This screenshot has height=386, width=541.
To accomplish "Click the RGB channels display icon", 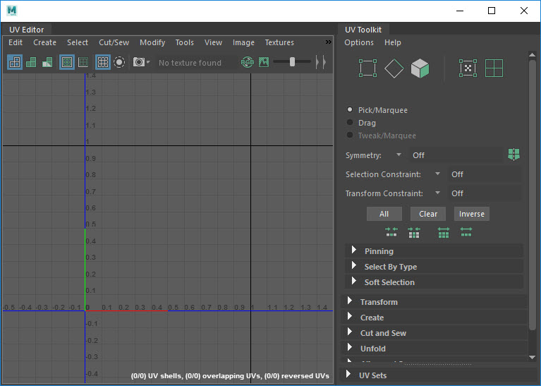I will [247, 62].
